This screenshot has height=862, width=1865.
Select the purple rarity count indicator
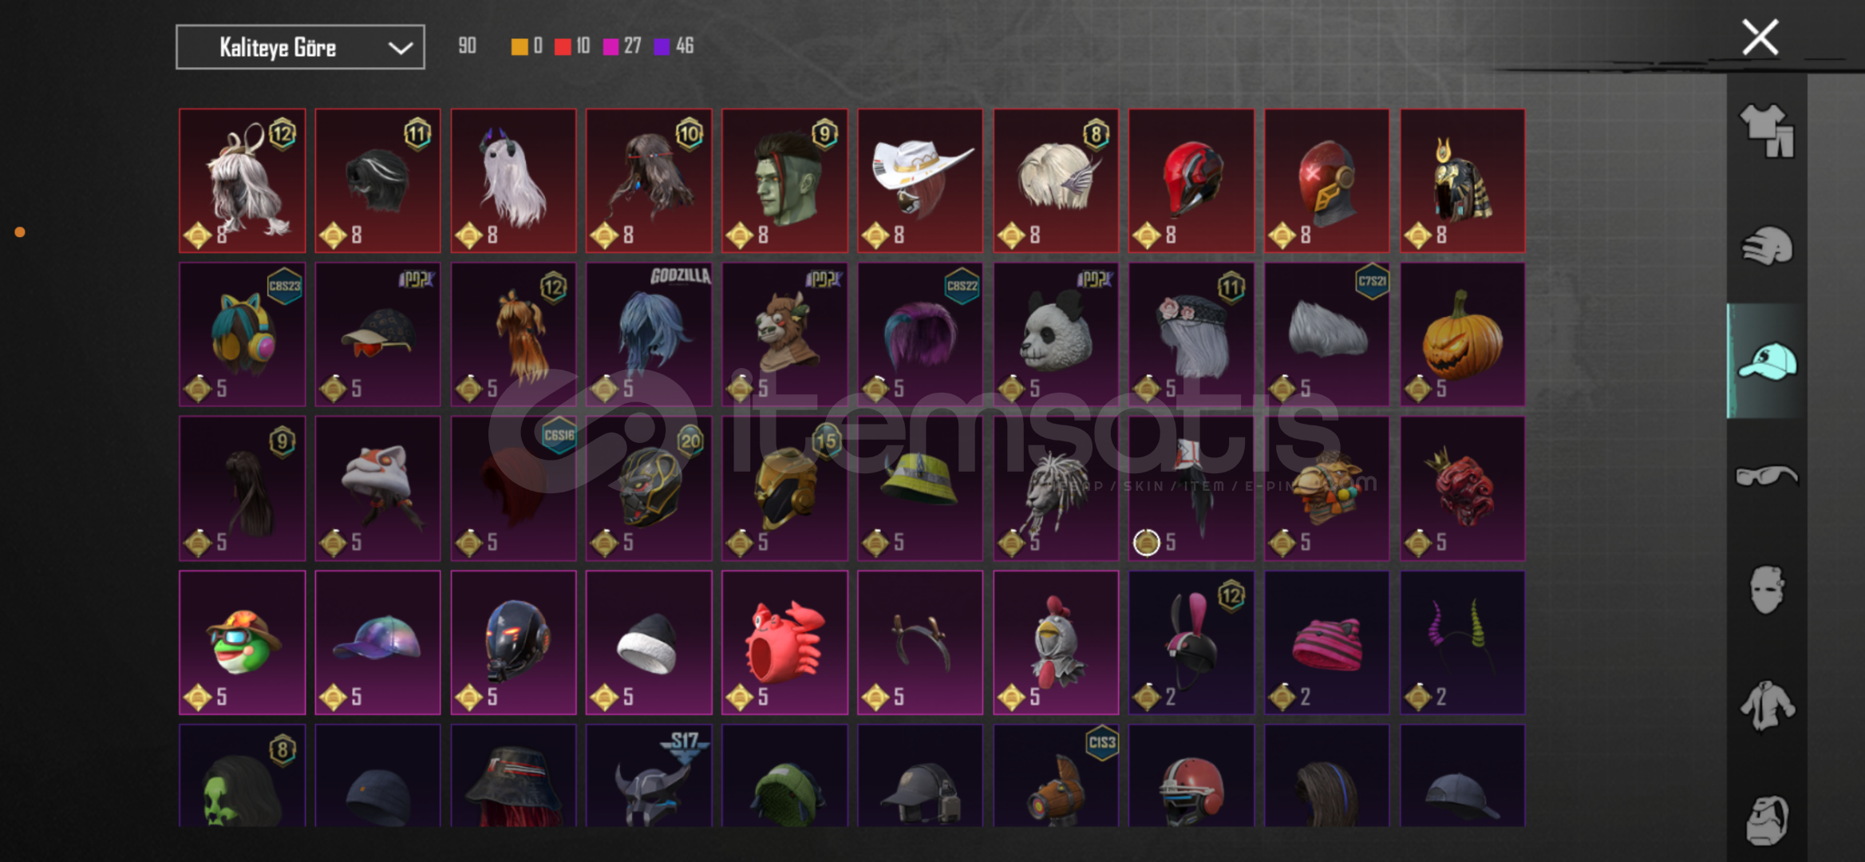click(x=662, y=46)
